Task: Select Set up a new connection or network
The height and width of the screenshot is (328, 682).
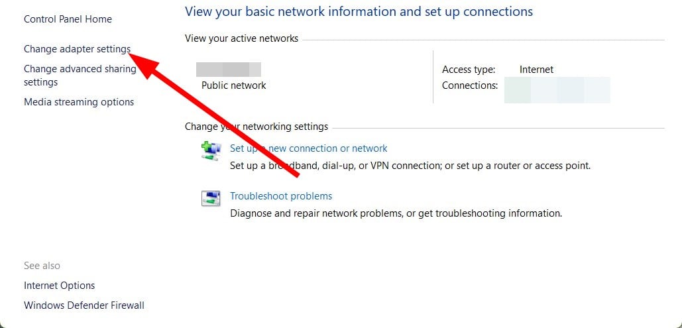Action: pyautogui.click(x=308, y=148)
